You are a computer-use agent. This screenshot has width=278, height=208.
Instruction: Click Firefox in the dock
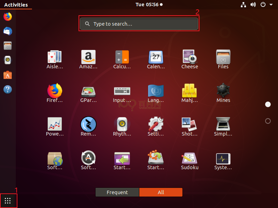[8, 17]
